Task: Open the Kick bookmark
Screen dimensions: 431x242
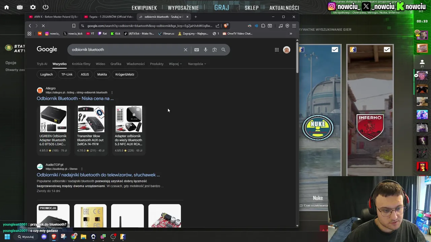Action: 115,34
